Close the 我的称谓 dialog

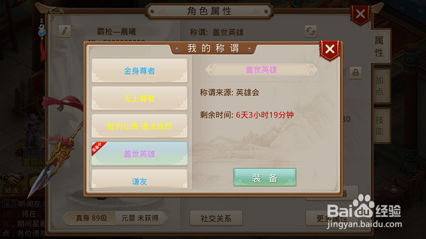point(330,49)
